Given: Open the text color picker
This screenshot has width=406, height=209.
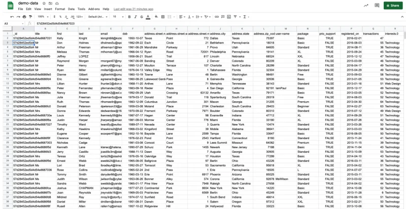Looking at the screenshot, I should 148,17.
